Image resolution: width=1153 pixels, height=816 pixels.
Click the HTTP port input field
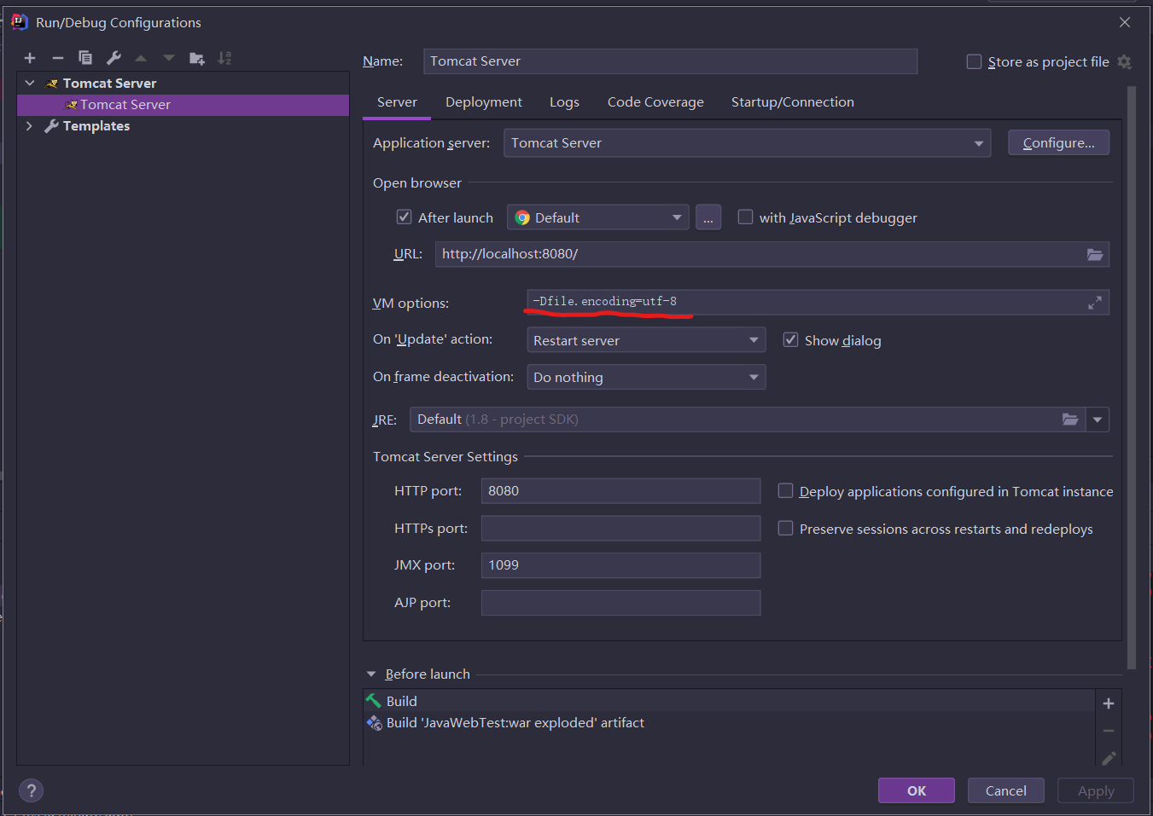point(620,491)
